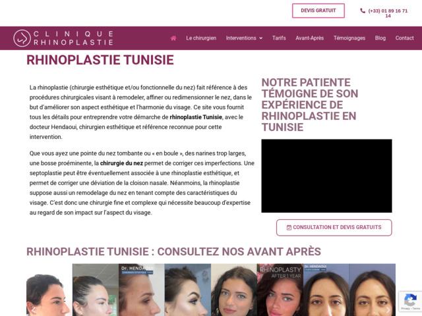The height and width of the screenshot is (316, 422).
Task: Open the Blog section
Action: pos(380,38)
